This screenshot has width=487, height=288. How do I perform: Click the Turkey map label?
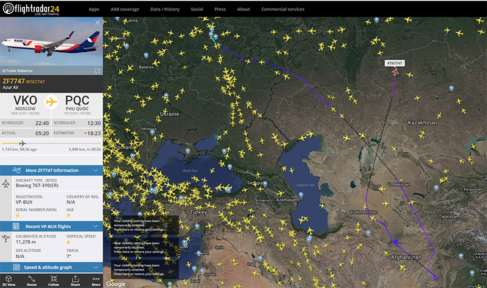(198, 212)
